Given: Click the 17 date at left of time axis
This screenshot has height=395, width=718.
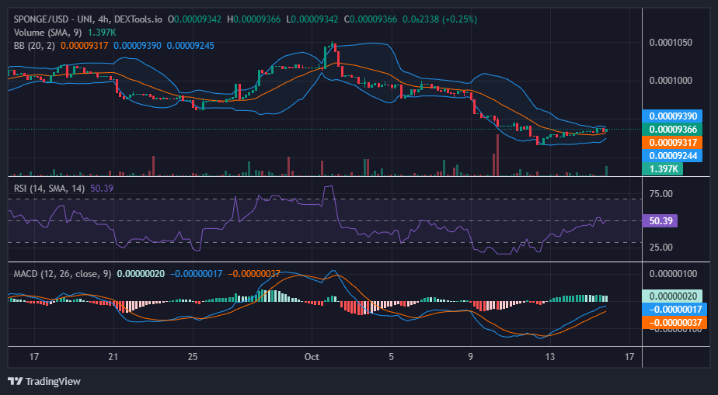Looking at the screenshot, I should click(x=34, y=357).
